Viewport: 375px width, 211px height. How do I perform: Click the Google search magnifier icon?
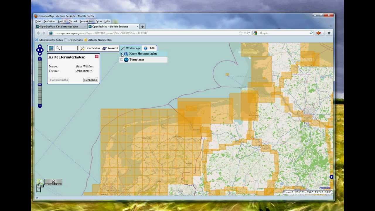click(311, 33)
